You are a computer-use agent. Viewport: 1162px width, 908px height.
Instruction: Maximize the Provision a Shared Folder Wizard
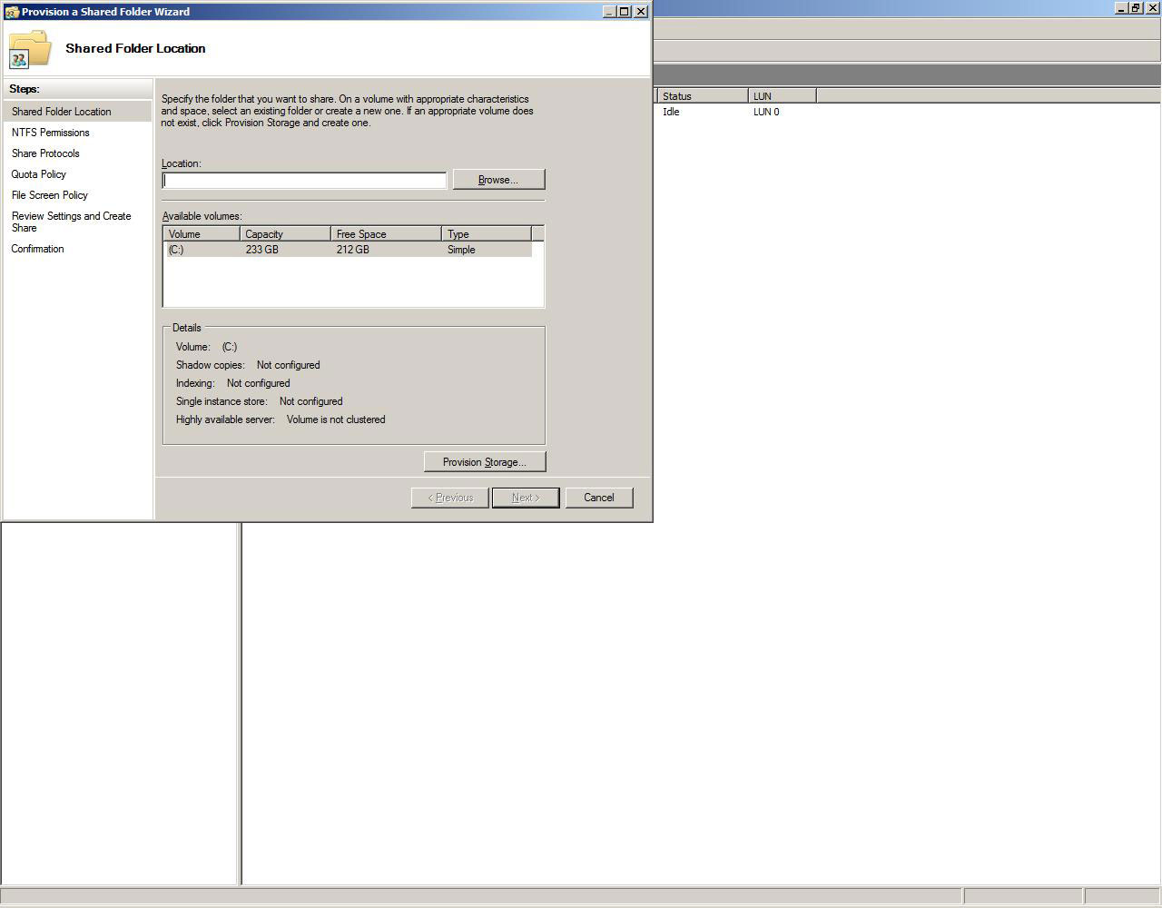click(x=625, y=12)
